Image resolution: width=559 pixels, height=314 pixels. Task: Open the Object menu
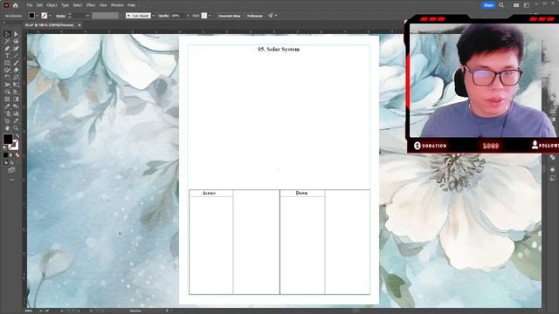(52, 5)
